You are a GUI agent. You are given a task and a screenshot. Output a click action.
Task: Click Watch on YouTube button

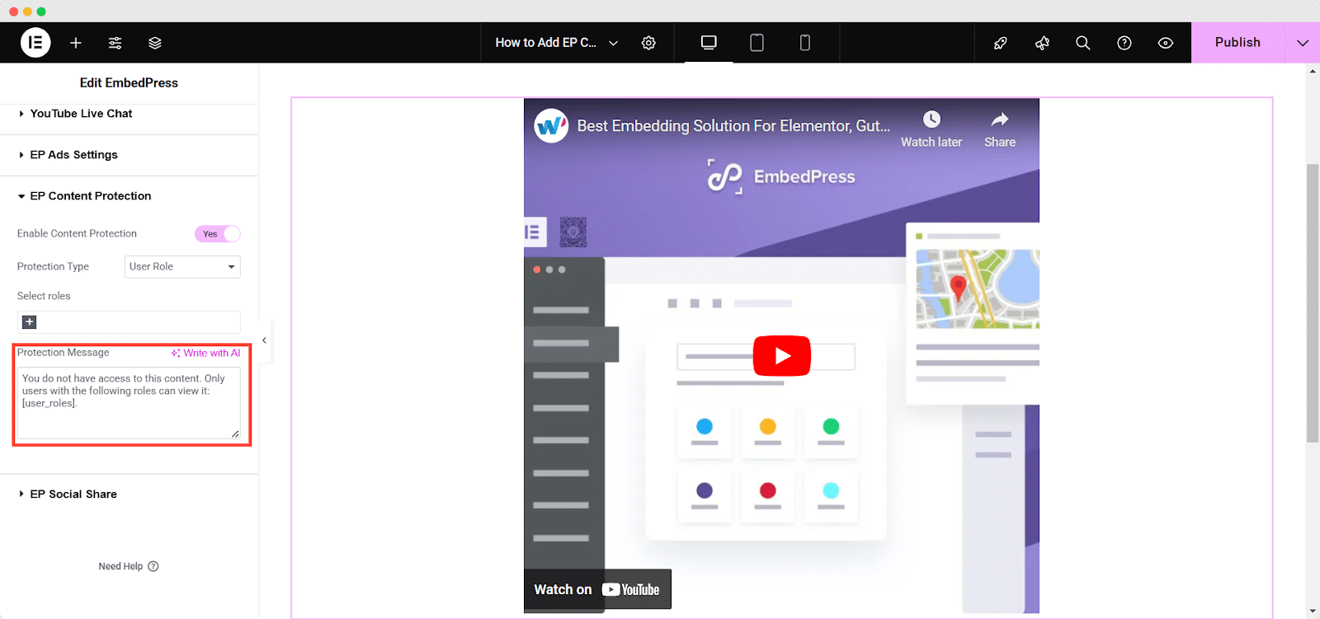[597, 589]
